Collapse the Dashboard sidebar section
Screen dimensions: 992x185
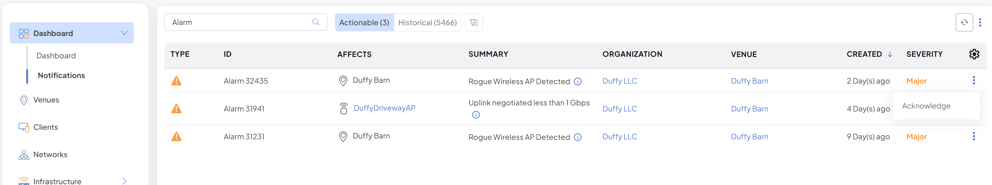click(x=124, y=33)
